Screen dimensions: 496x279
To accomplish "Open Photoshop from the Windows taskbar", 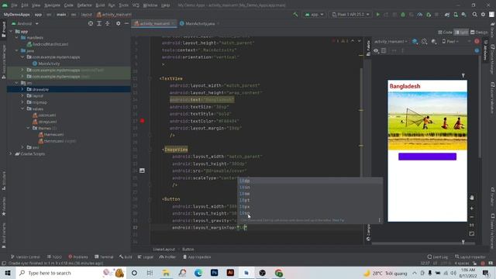I will pos(214,273).
